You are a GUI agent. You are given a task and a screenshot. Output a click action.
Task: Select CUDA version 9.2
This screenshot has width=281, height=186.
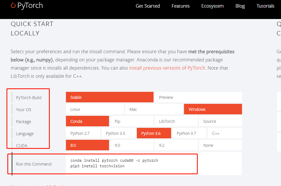coord(176,145)
